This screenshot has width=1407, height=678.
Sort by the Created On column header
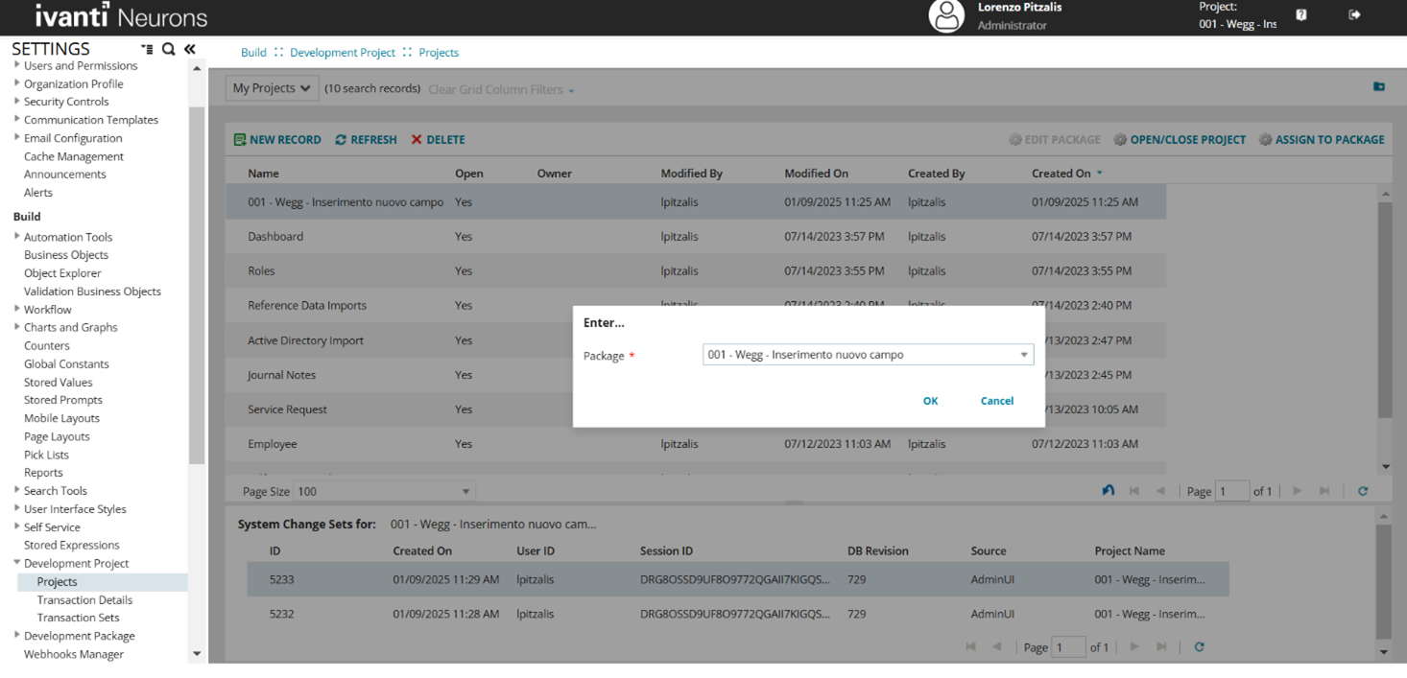[x=1061, y=174]
